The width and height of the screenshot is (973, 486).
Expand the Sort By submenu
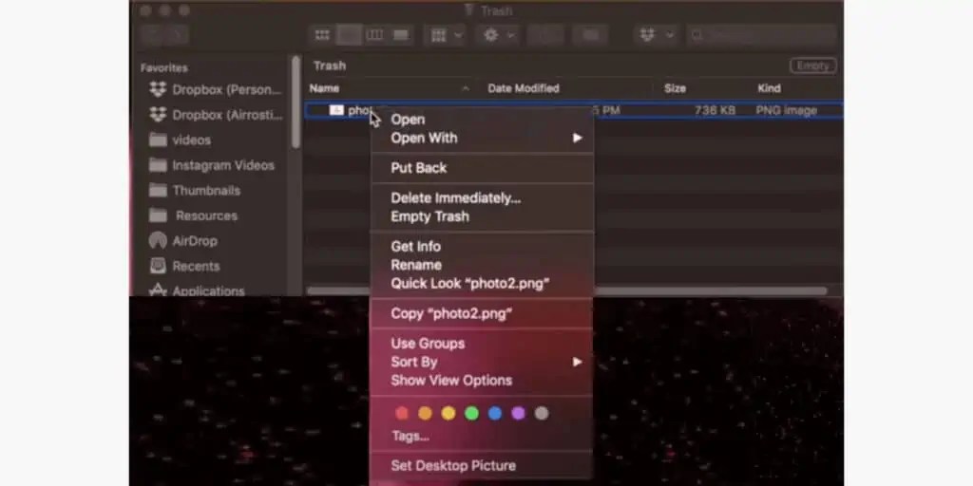point(482,362)
